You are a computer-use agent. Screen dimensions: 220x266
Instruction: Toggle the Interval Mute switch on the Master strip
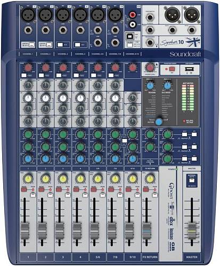[191, 180]
